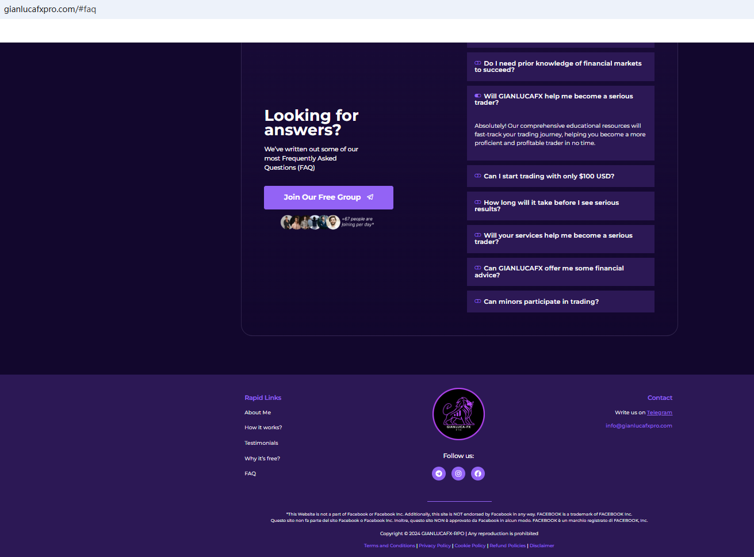The width and height of the screenshot is (754, 557).
Task: Click the Join Our Free Group button
Action: pos(328,197)
